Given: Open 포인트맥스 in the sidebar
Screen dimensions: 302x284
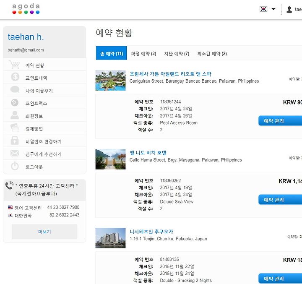Looking at the screenshot, I should click(x=45, y=103).
